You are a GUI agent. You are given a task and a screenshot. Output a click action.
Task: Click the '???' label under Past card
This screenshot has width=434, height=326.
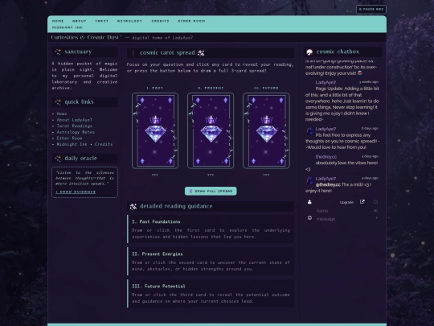pos(155,175)
